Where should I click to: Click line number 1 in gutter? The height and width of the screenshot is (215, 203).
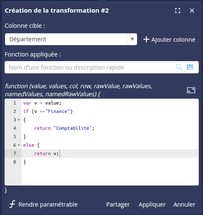pyautogui.click(x=15, y=103)
